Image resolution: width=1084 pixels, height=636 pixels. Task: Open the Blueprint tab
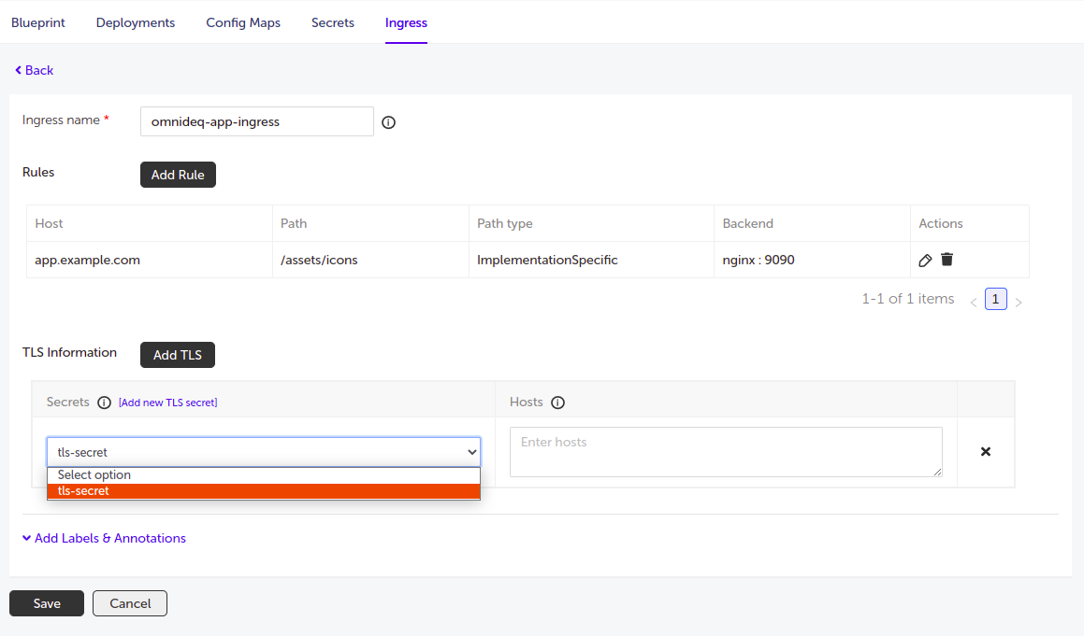[x=38, y=22]
